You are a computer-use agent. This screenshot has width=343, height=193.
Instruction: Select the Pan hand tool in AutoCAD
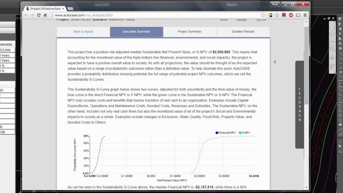(332, 43)
